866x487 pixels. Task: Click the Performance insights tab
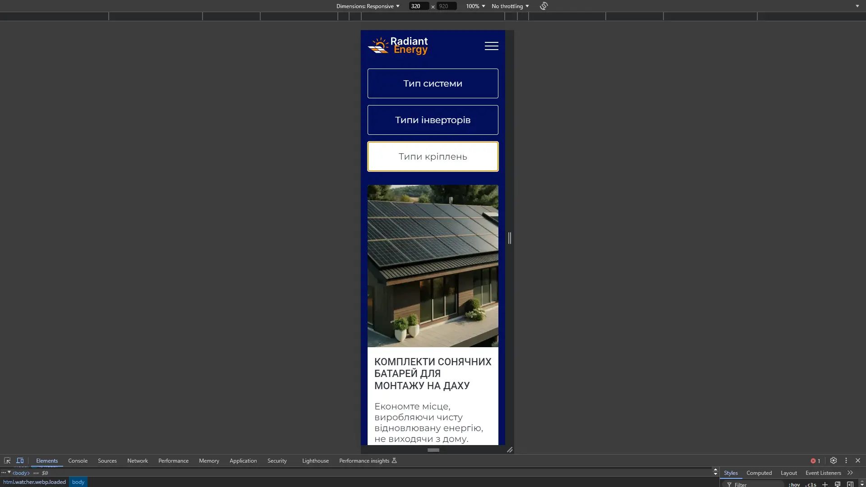click(x=367, y=460)
